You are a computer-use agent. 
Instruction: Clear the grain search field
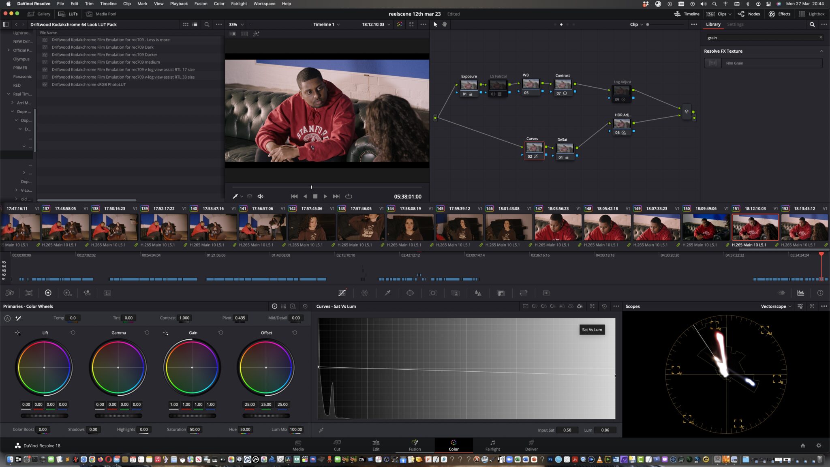coord(821,37)
